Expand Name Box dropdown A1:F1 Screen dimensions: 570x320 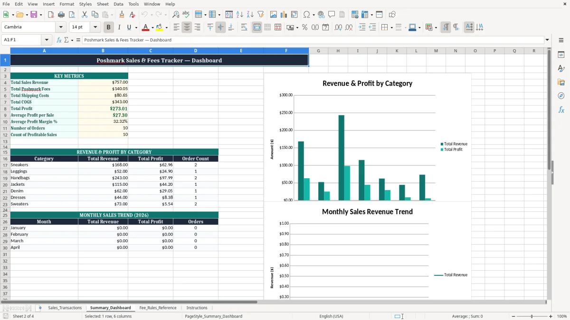point(47,40)
